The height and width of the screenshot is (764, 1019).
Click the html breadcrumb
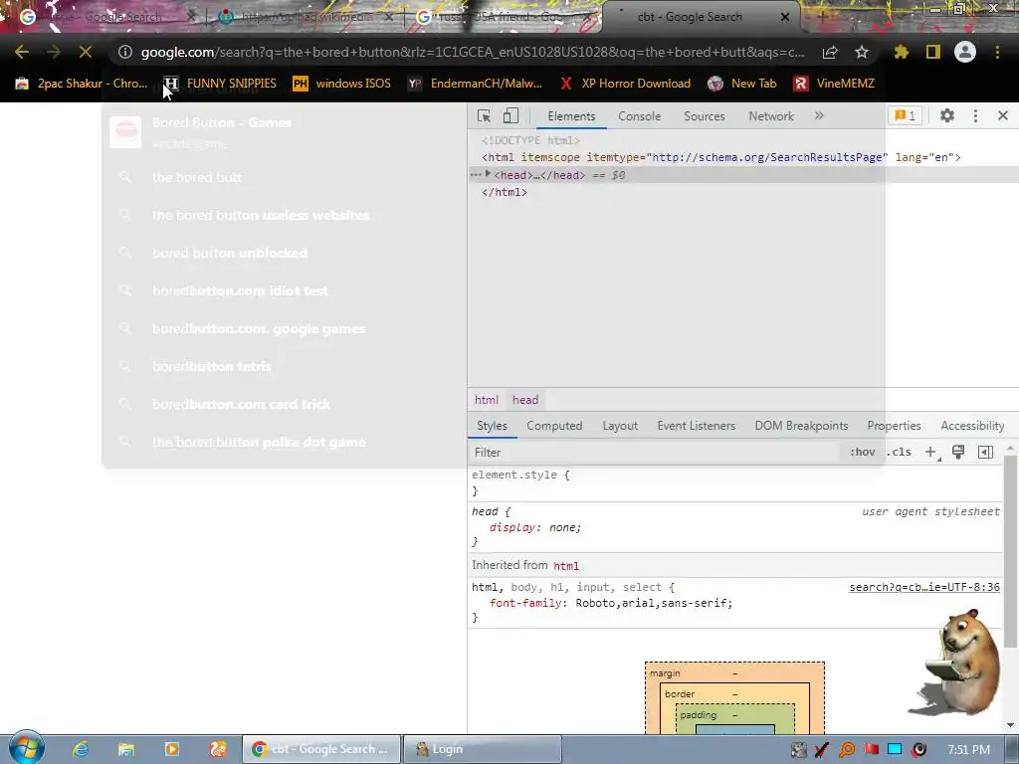(487, 400)
